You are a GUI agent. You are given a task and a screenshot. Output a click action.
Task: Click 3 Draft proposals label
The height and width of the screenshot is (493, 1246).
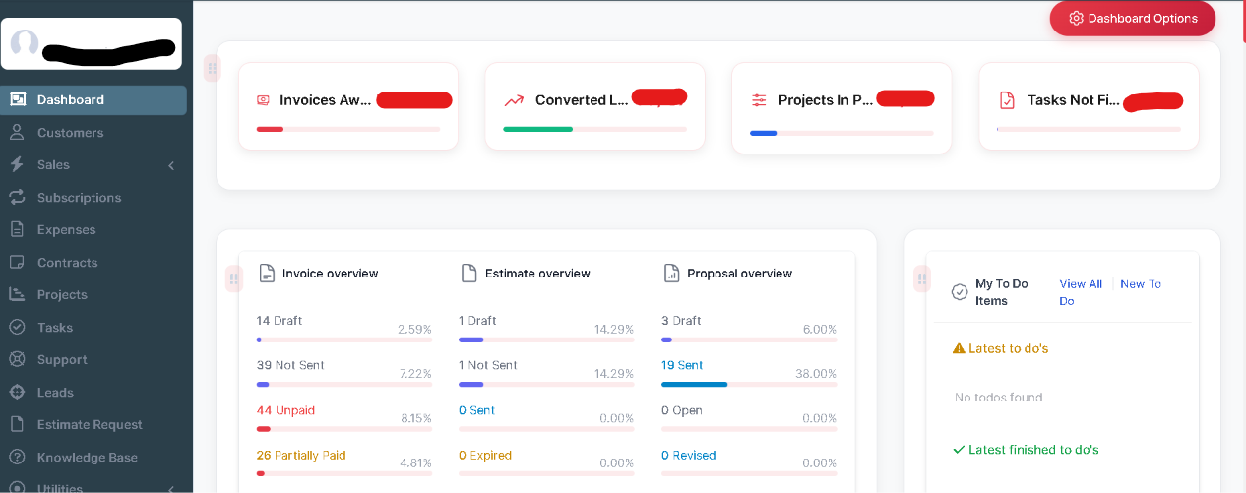681,321
